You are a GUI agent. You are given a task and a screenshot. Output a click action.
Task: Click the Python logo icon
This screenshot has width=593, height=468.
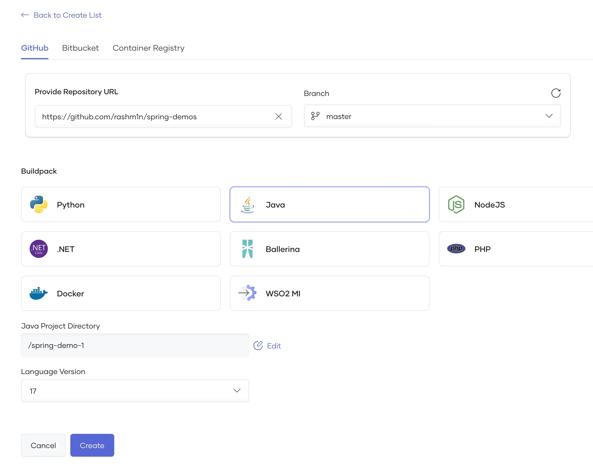39,204
